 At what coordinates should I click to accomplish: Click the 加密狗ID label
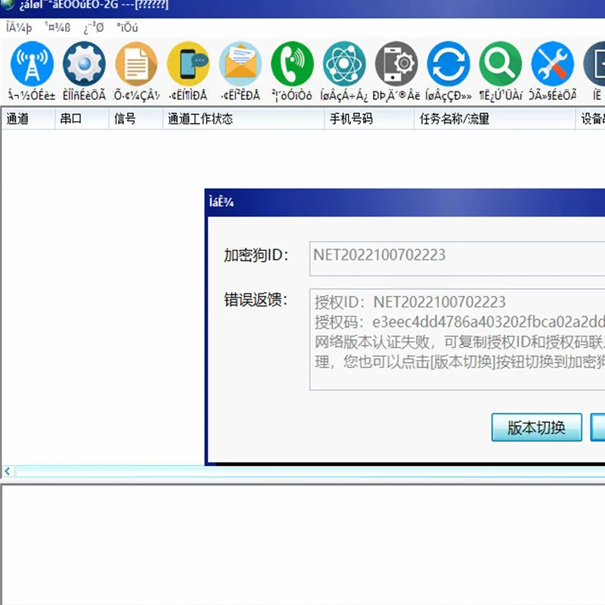click(x=256, y=255)
